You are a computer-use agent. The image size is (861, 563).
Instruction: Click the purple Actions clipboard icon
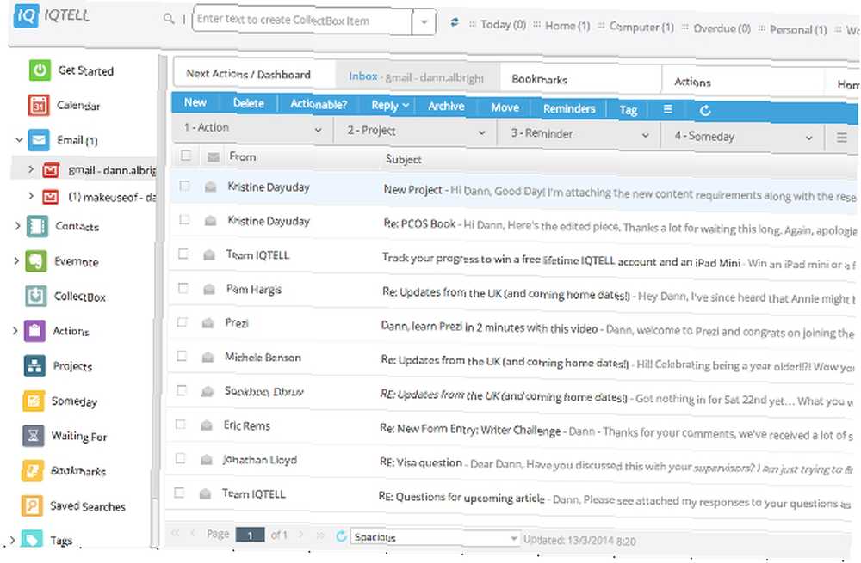(34, 331)
